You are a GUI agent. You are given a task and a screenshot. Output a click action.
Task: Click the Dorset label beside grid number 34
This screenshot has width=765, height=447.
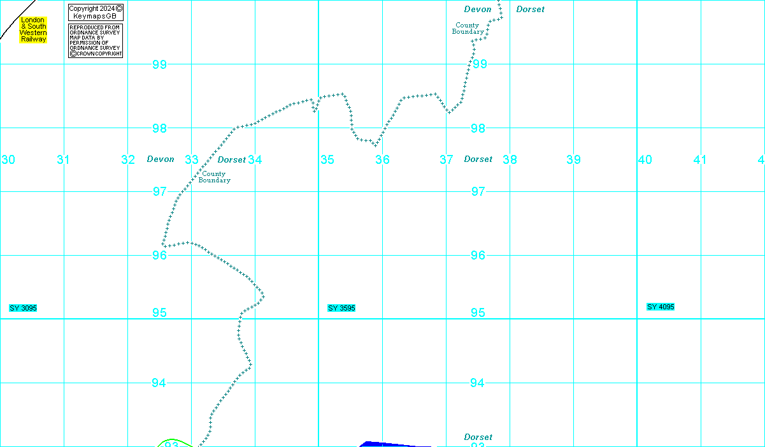(x=231, y=159)
